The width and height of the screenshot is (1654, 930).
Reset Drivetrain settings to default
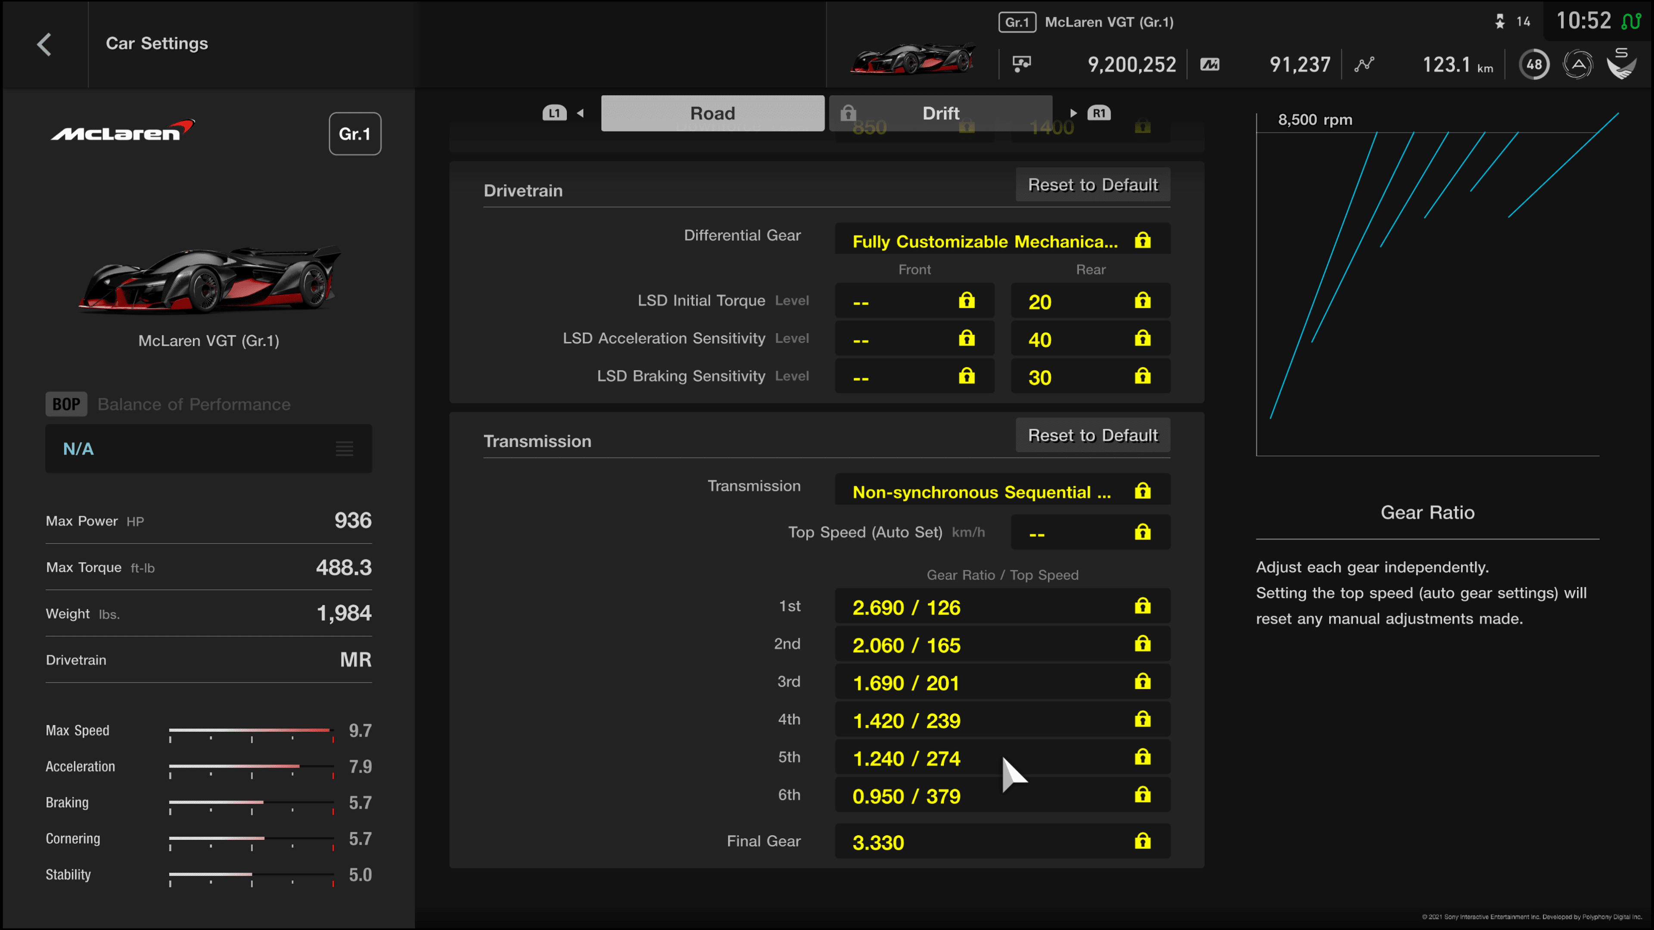coord(1093,185)
